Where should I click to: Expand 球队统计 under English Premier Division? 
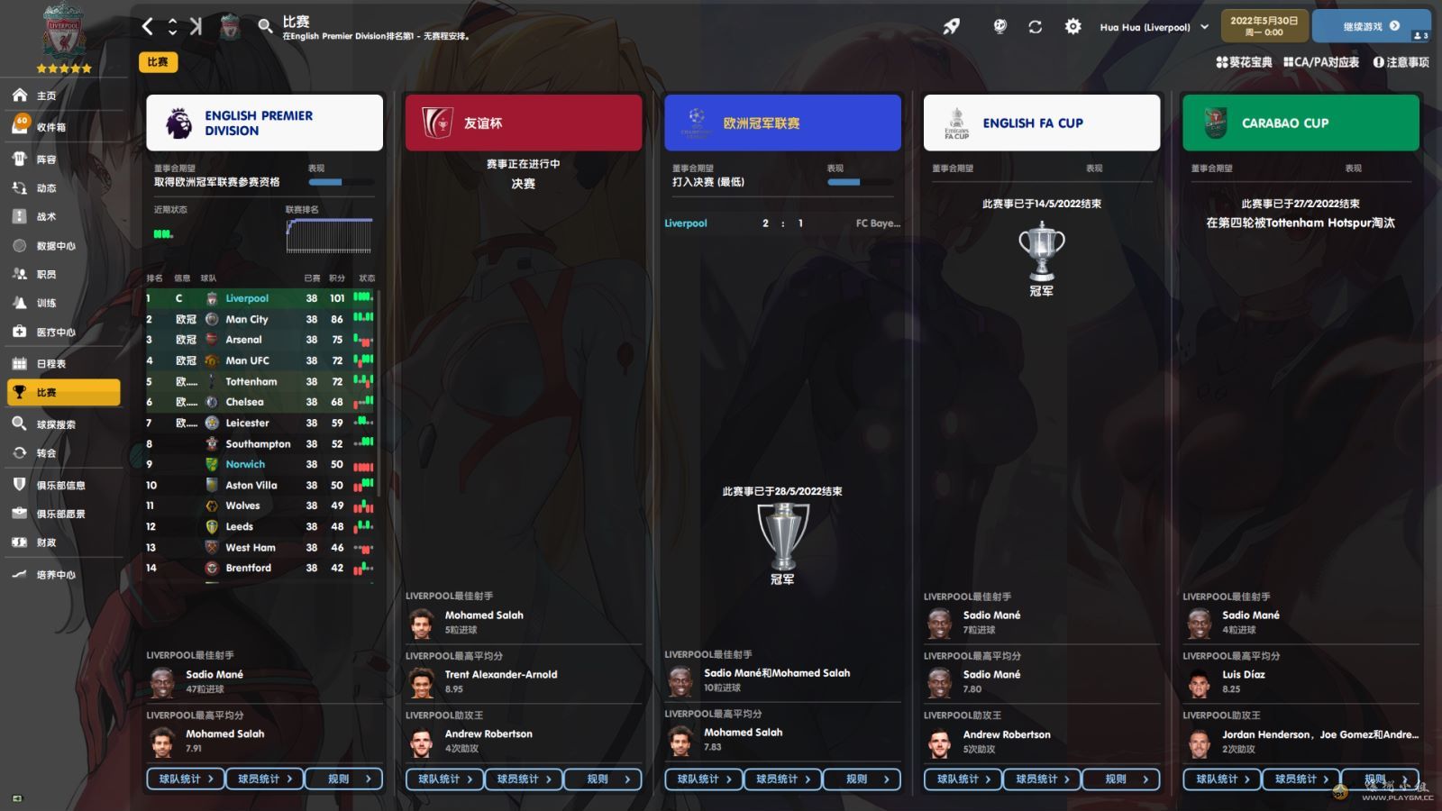(x=186, y=779)
